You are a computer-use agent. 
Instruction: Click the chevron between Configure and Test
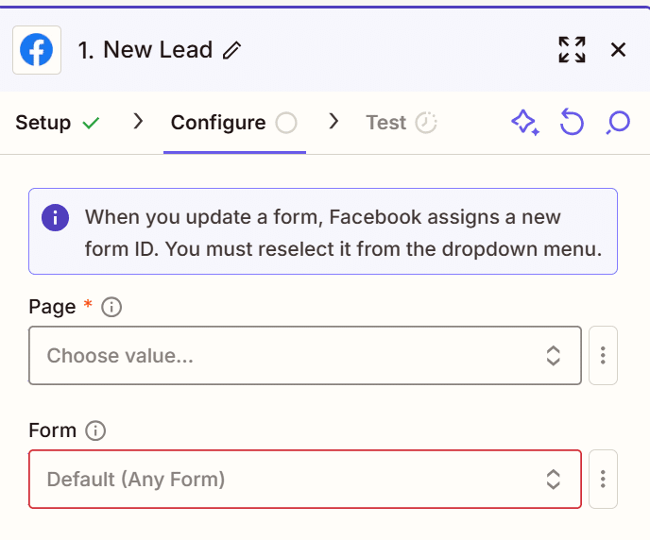(x=334, y=122)
